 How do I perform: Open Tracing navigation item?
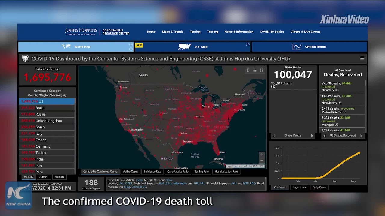[x=212, y=32]
